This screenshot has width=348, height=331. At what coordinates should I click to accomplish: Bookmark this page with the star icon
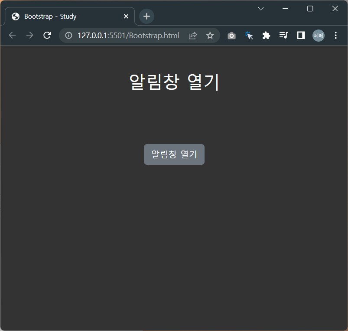210,35
